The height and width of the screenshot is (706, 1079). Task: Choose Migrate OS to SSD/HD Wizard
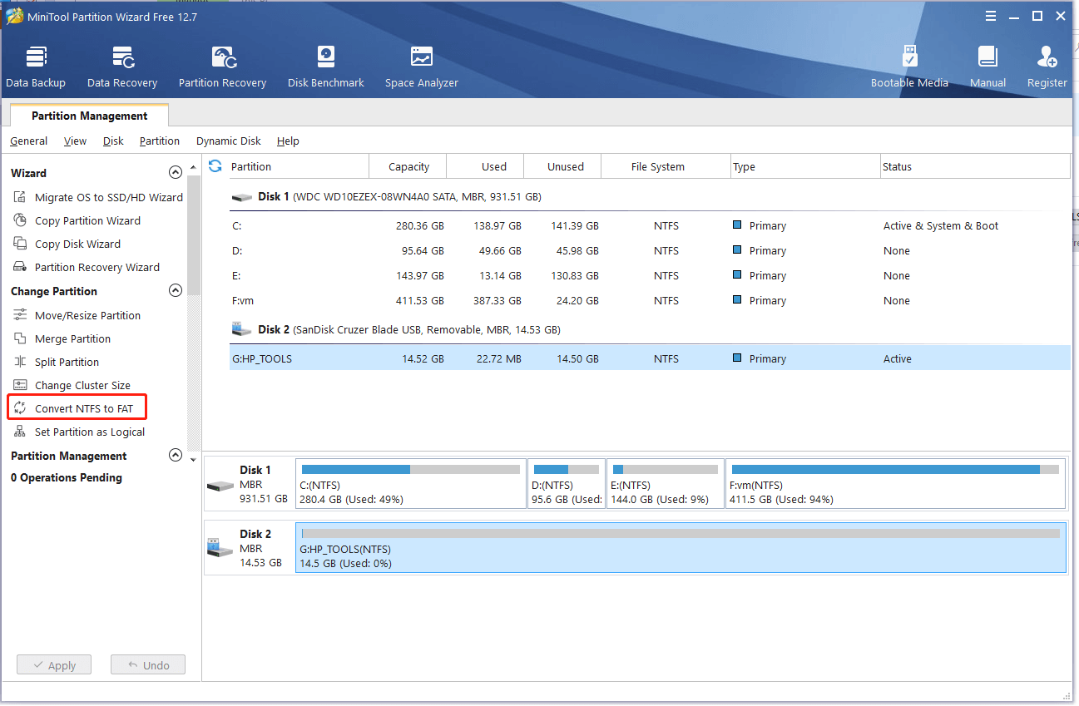(108, 197)
